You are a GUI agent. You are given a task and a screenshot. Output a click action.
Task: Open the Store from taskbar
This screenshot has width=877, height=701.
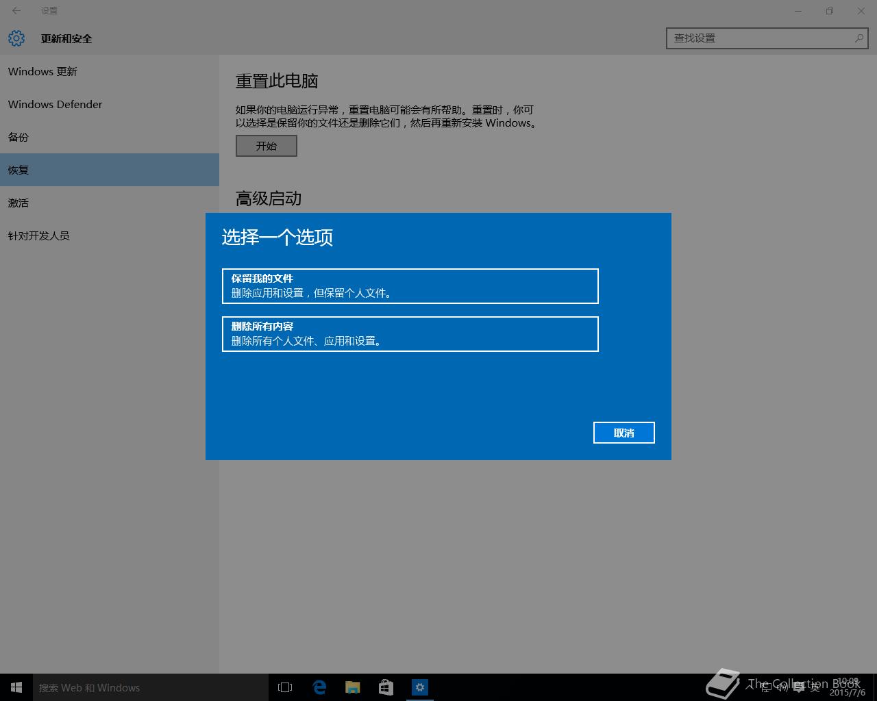point(386,687)
